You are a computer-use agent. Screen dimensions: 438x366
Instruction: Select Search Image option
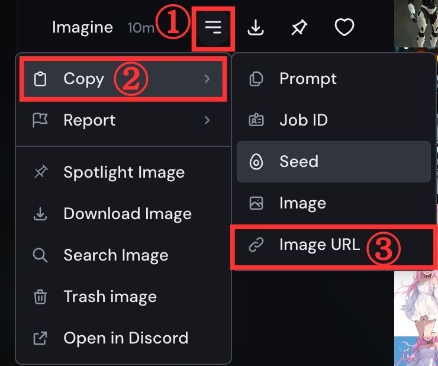115,255
